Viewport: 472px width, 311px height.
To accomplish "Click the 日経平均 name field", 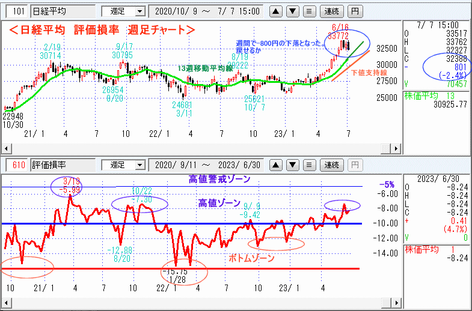I will [63, 11].
